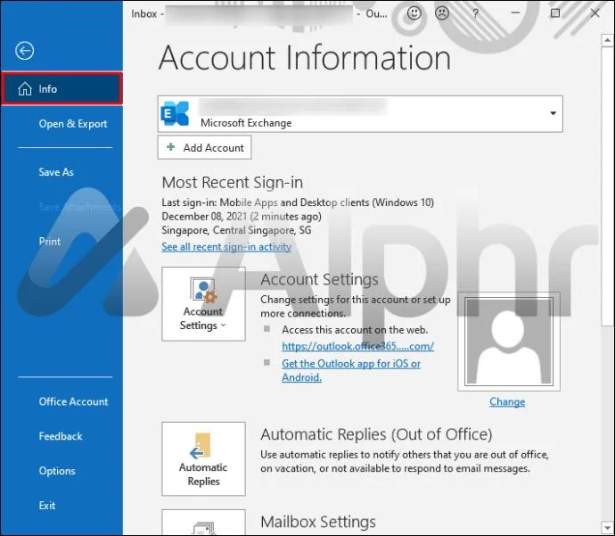Expand the Microsoft Exchange account dropdown

[x=553, y=113]
